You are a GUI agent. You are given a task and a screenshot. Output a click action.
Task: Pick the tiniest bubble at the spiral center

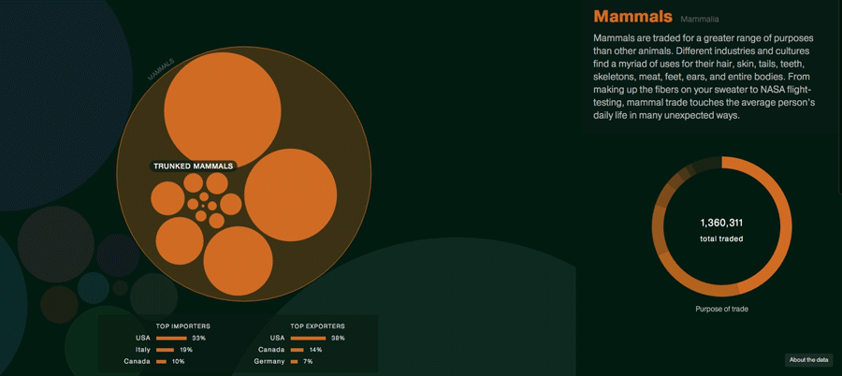click(203, 205)
